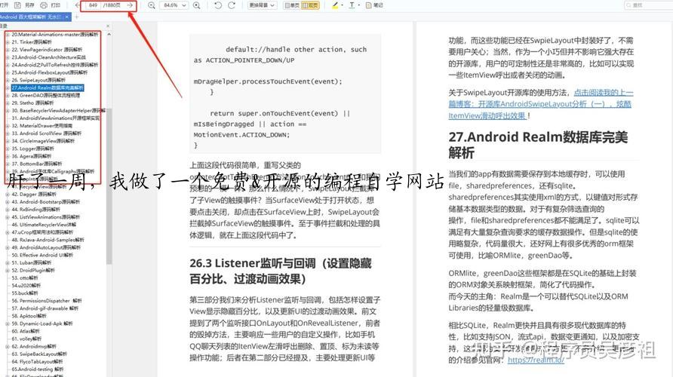Open the Notes (笔记) tool
This screenshot has height=377, width=673.
tap(373, 5)
